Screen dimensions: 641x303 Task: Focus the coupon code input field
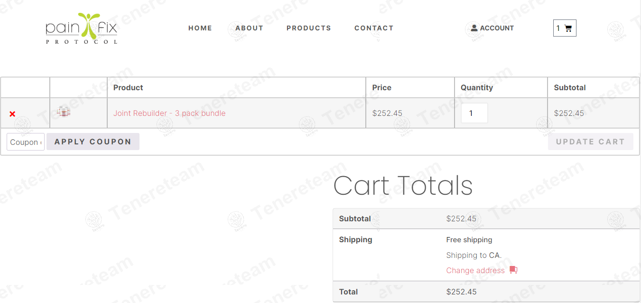tap(26, 142)
